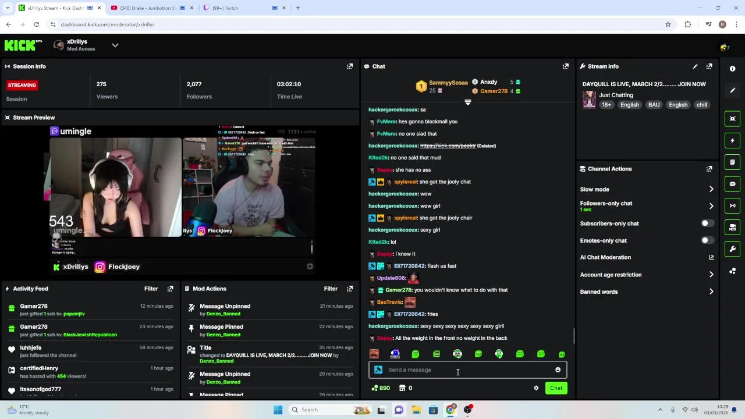Click the user avatar at top right
The width and height of the screenshot is (745, 419).
coord(724,46)
